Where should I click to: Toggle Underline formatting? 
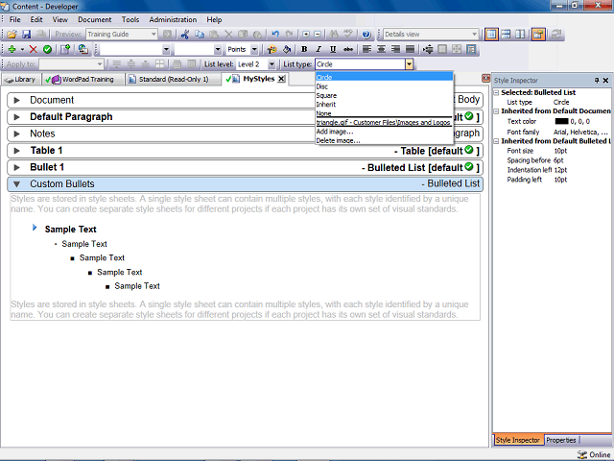[333, 49]
